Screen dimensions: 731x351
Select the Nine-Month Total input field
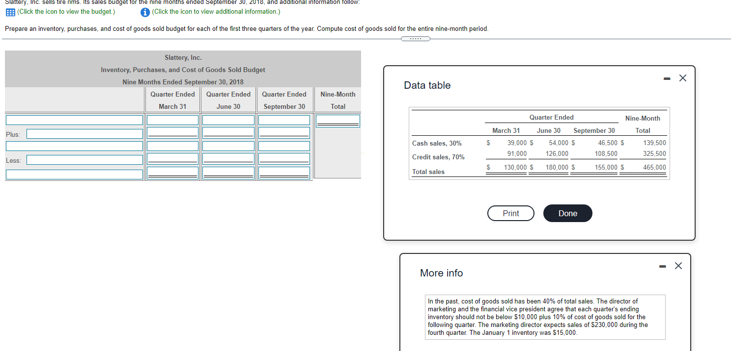(338, 121)
